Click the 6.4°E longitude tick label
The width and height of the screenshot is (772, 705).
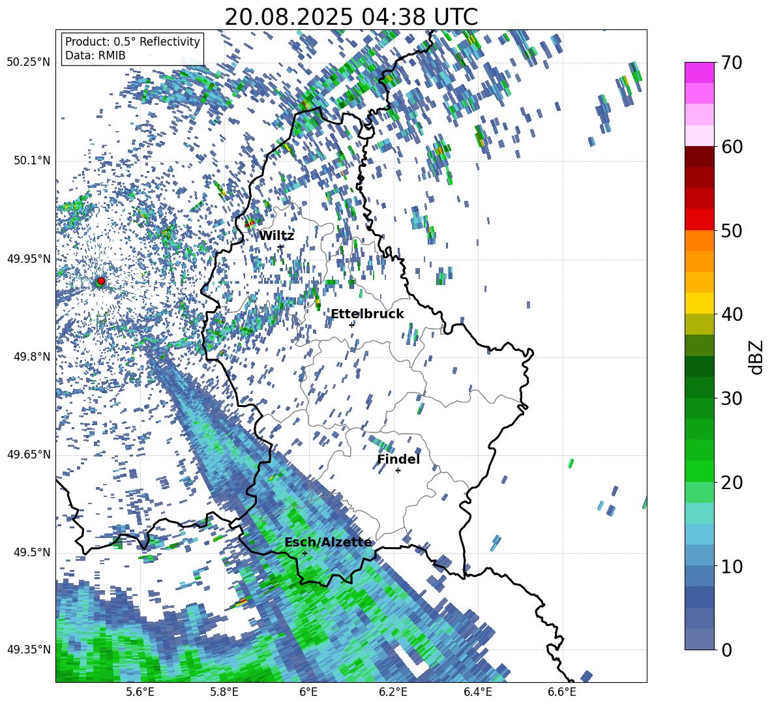click(x=477, y=693)
